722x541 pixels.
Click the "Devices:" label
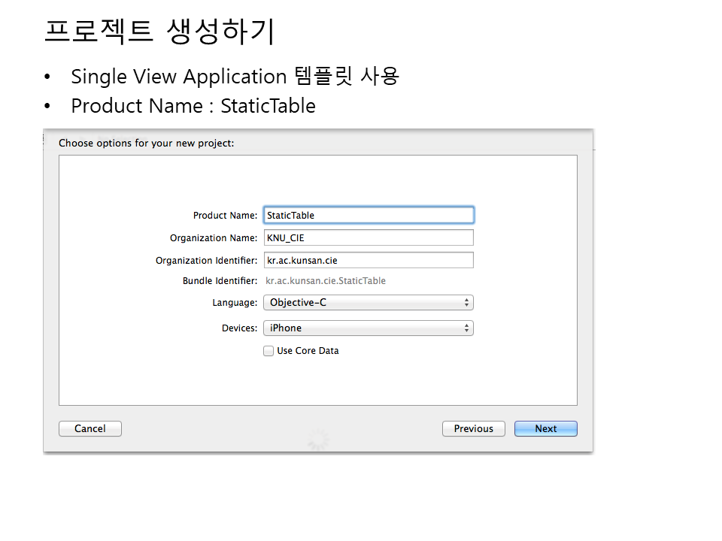point(239,328)
